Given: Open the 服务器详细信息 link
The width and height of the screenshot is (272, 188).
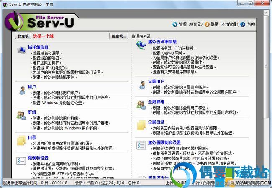Looking at the screenshot, I should [x=162, y=42].
